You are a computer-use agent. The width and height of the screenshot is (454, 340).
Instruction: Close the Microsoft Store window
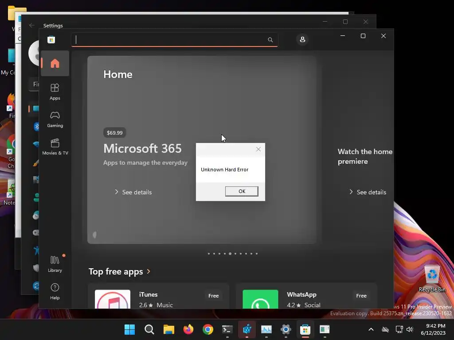coord(384,36)
